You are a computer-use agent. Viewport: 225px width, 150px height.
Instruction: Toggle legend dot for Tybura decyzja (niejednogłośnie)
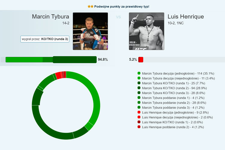click(x=139, y=78)
